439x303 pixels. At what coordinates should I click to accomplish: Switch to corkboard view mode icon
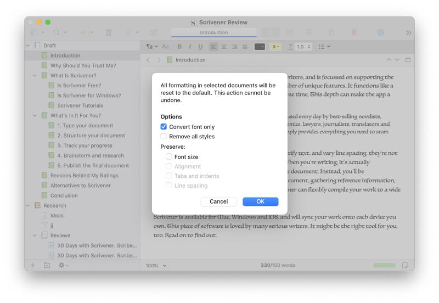point(289,32)
